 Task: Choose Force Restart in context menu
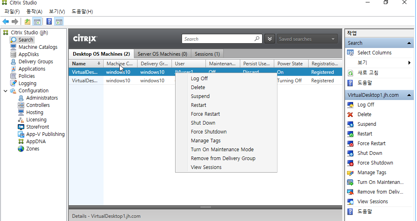pyautogui.click(x=226, y=114)
